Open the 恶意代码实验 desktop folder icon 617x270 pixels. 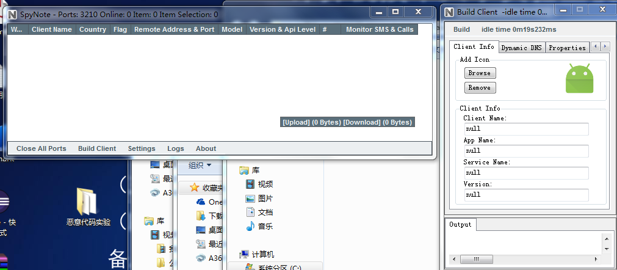88,207
